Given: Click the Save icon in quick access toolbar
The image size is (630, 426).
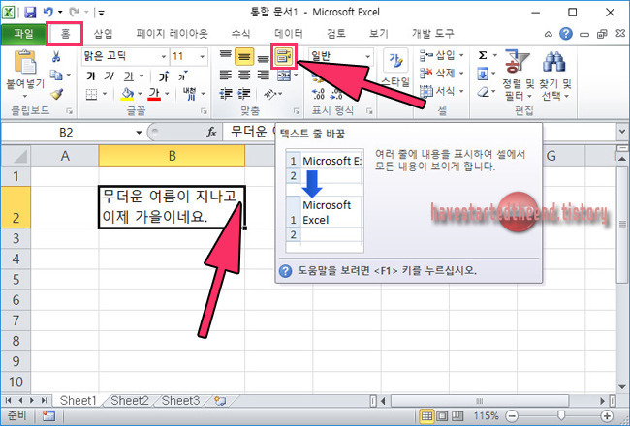Looking at the screenshot, I should click(x=30, y=13).
